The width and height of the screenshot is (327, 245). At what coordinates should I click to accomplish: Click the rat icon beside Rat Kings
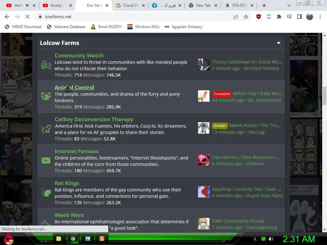[x=46, y=192]
